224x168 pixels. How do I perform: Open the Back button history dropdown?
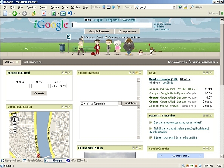click(19, 13)
